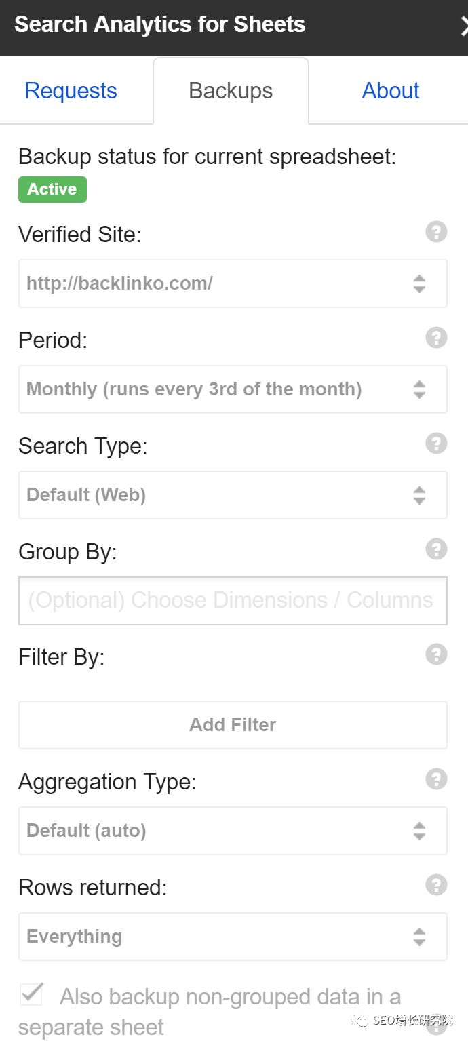This screenshot has height=1041, width=468.
Task: Click help icon next to Verified Site
Action: 436,233
